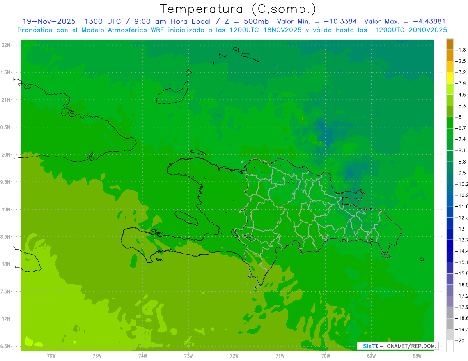Click the colorbar label '-5.3'
The image size is (468, 361).
(461, 106)
